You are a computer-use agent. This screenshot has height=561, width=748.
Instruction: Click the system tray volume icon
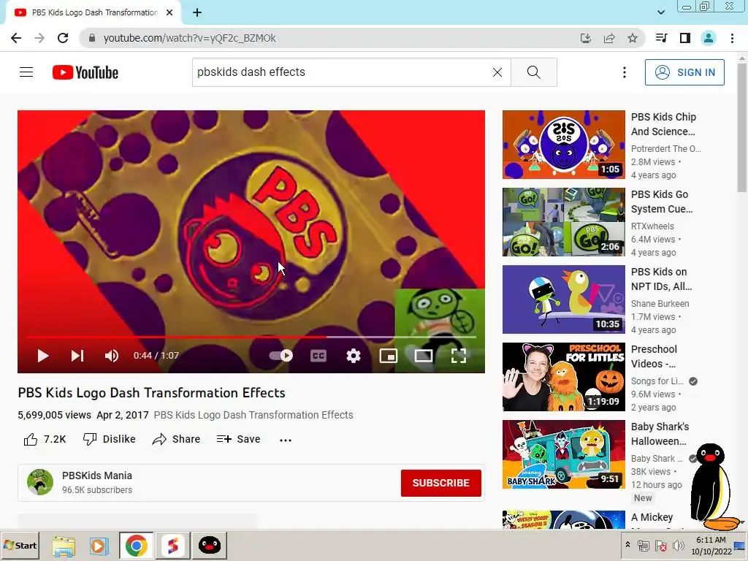[677, 545]
